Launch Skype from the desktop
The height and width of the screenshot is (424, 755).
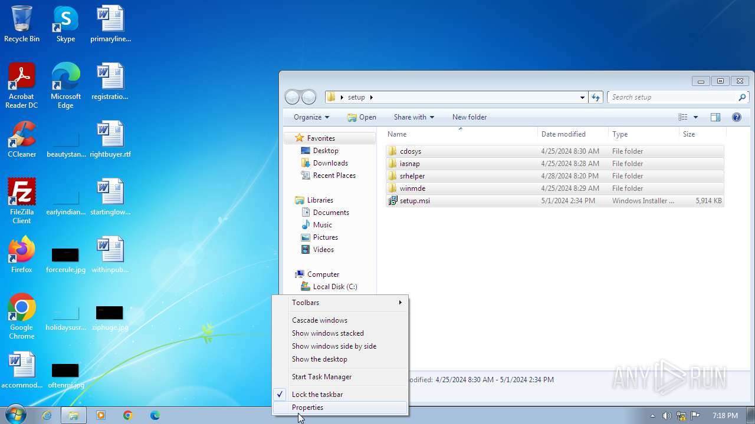pos(65,24)
